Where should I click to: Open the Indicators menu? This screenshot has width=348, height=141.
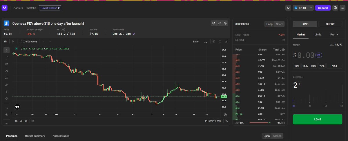tap(29, 41)
